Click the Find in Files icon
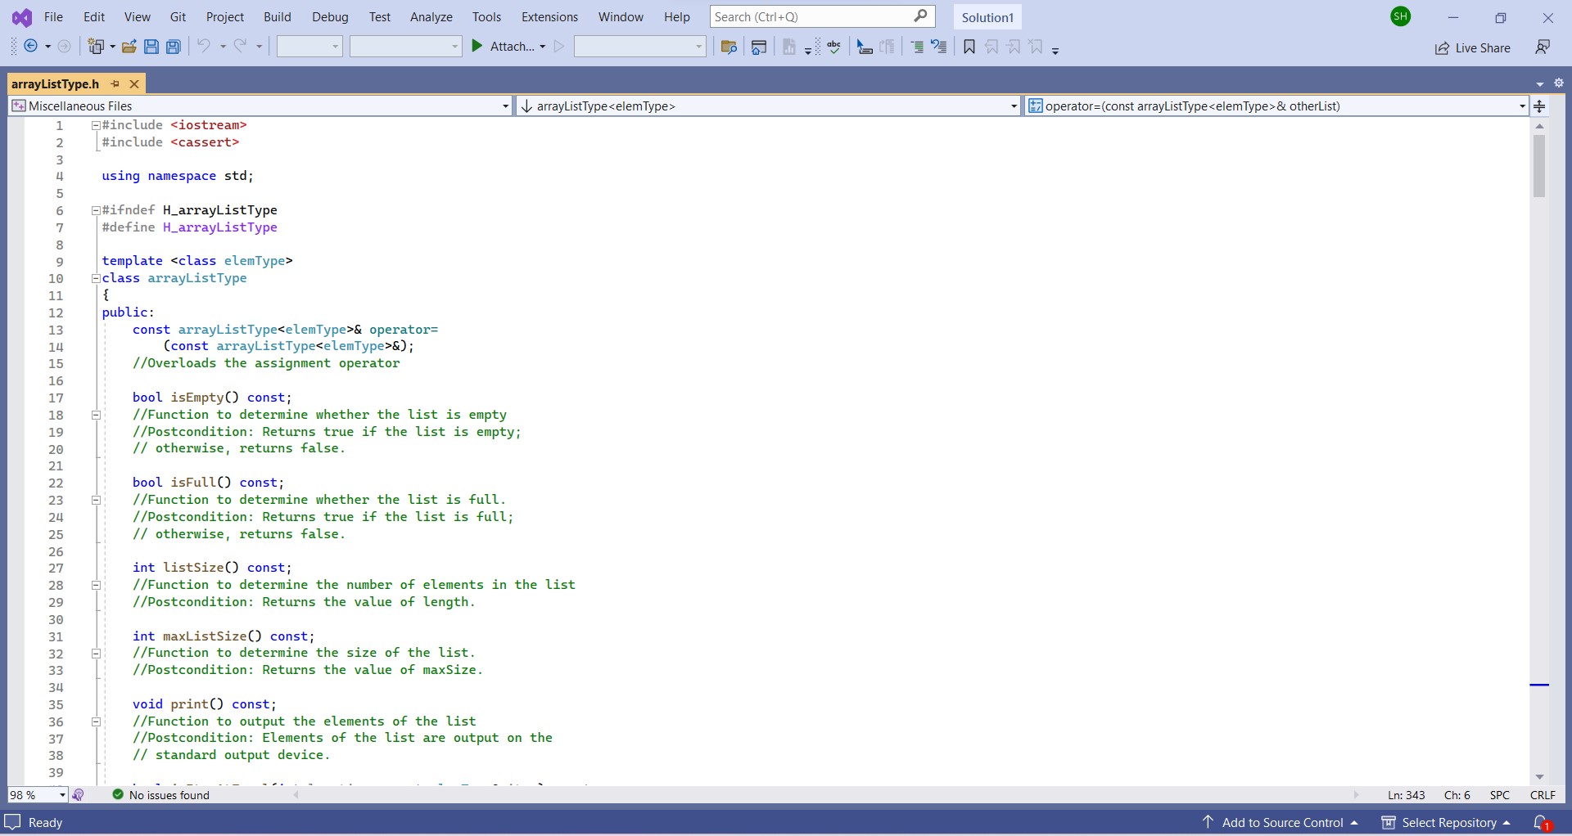 [x=729, y=47]
